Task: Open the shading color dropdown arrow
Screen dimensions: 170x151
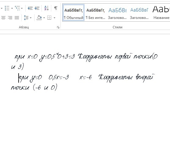Action: tap(44, 18)
